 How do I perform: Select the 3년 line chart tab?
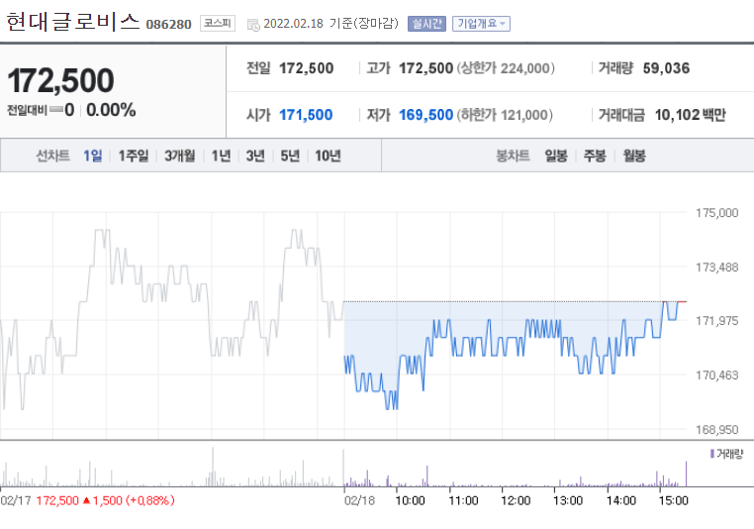pyautogui.click(x=255, y=156)
